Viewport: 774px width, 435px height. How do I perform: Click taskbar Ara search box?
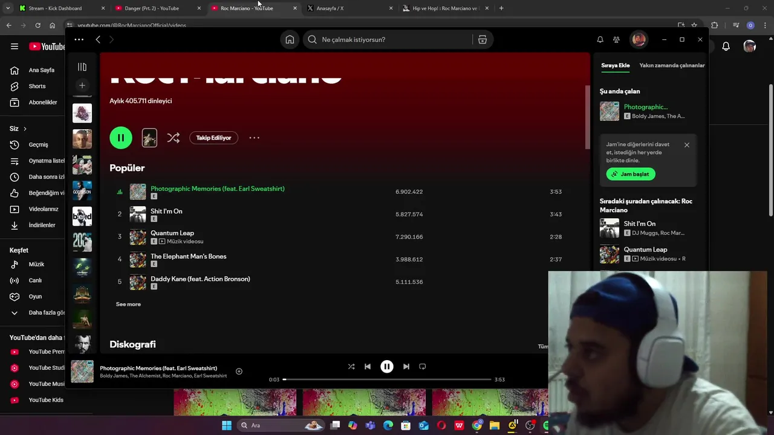coord(281,425)
